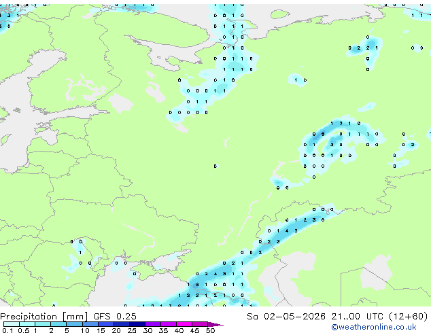Click the legend label '35'
This screenshot has height=333, width=431.
coord(163,330)
